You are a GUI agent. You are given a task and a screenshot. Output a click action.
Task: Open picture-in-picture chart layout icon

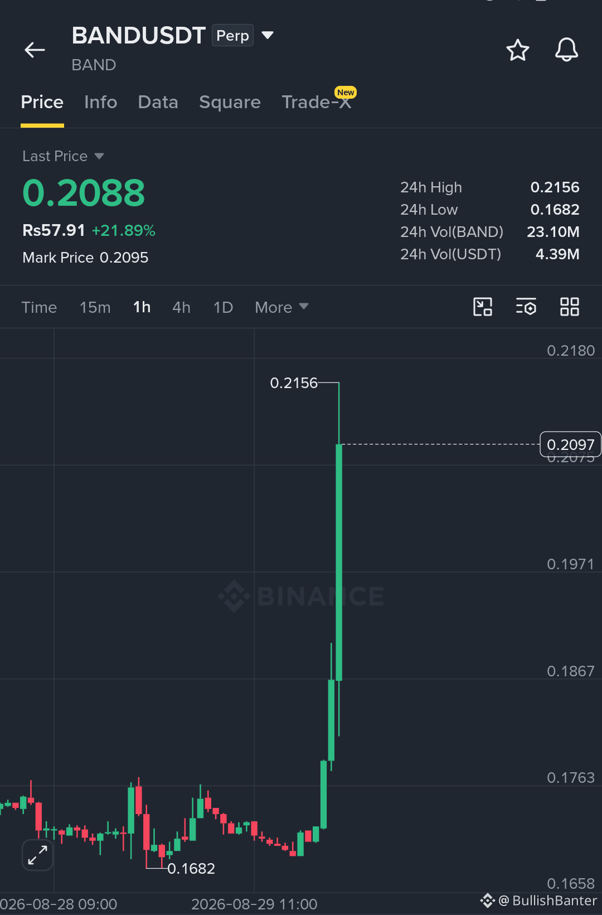tap(483, 307)
